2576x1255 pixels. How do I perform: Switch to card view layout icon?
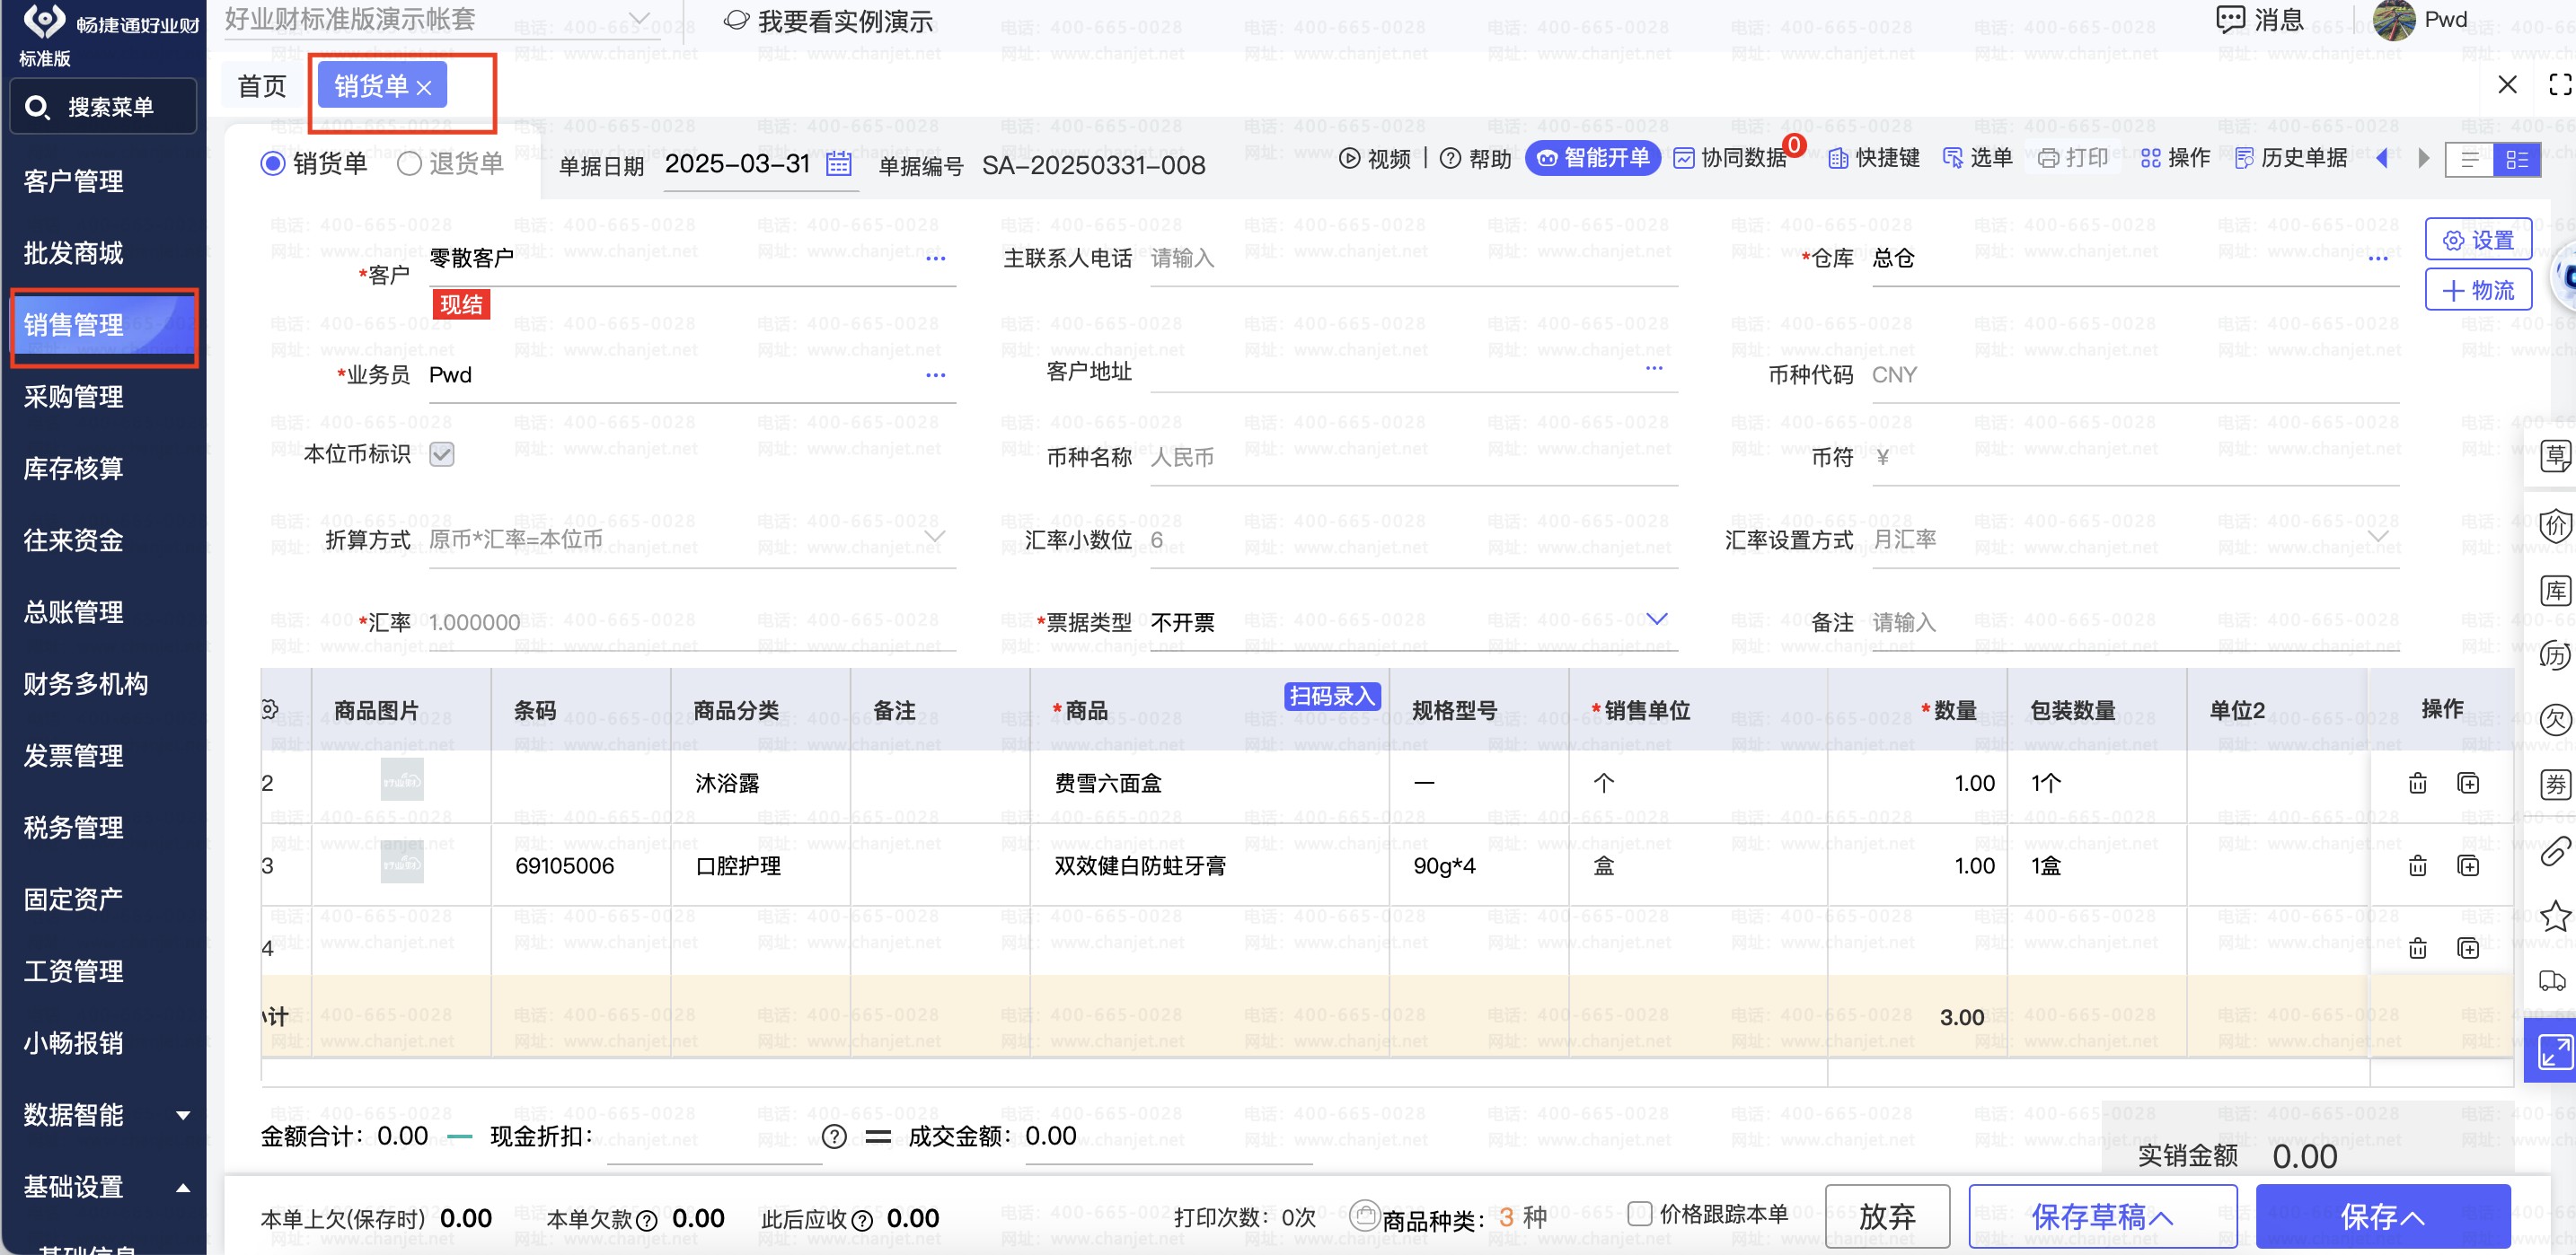coord(2516,159)
